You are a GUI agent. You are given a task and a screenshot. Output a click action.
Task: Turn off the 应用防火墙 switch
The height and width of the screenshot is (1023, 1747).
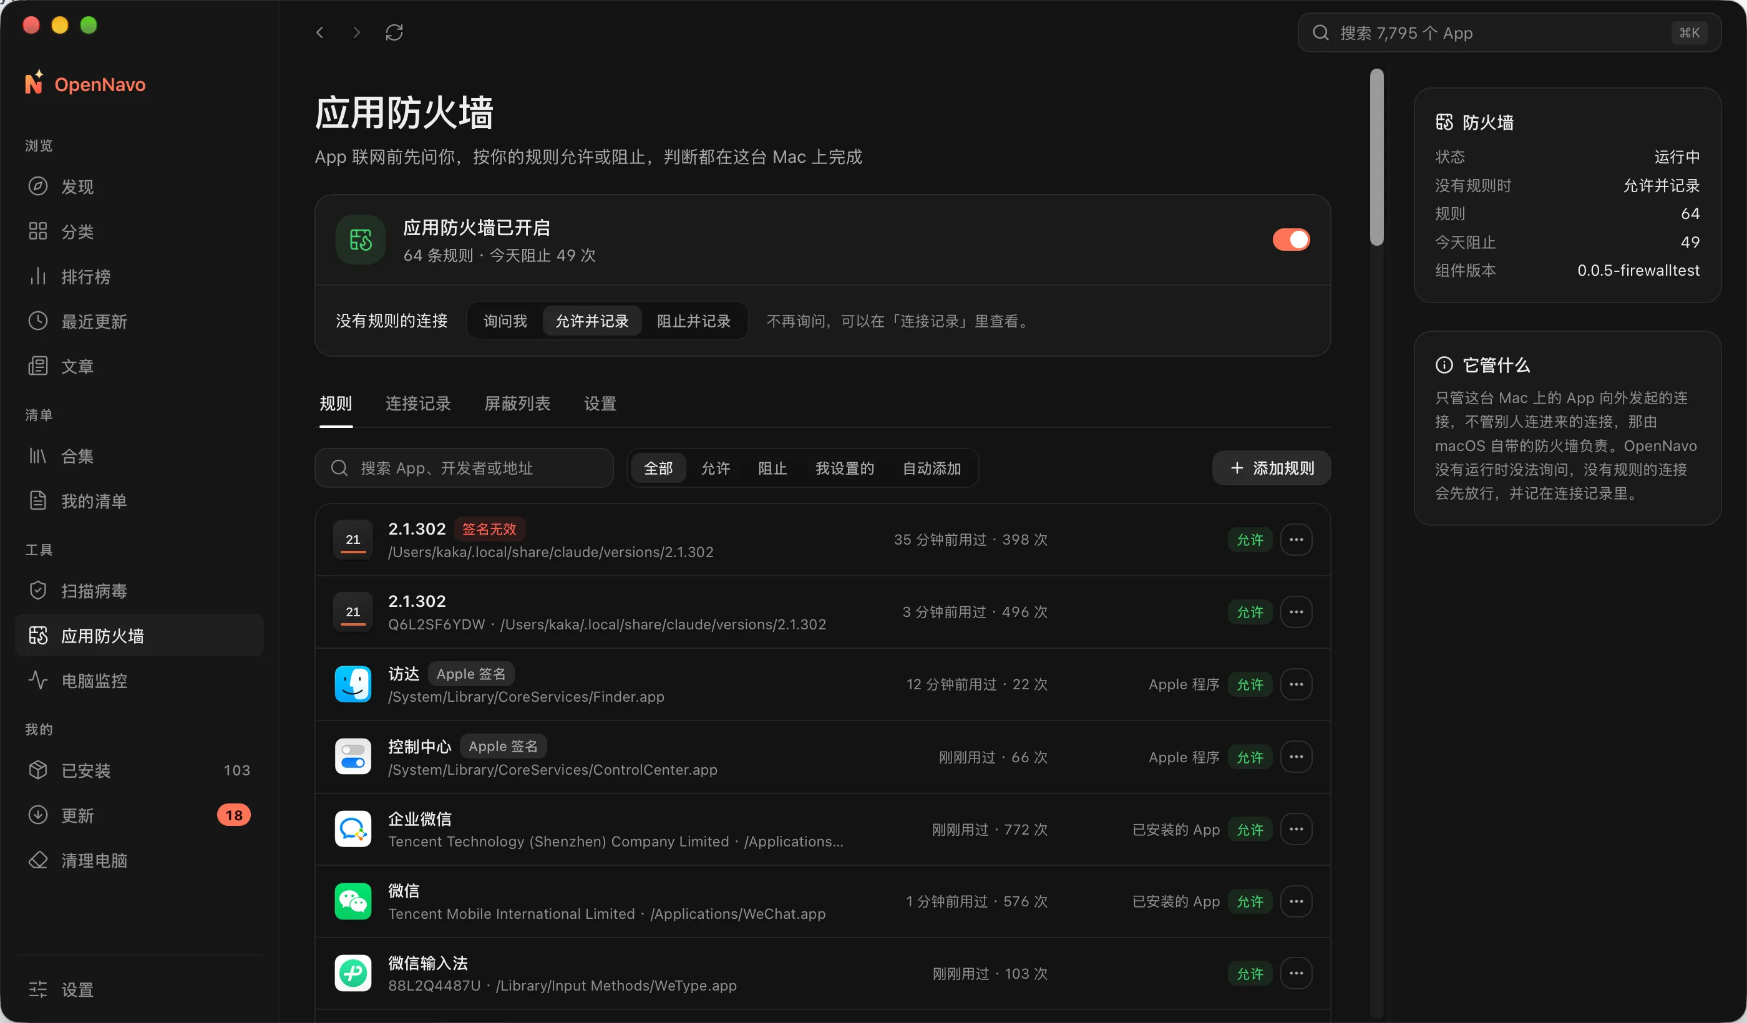tap(1291, 240)
